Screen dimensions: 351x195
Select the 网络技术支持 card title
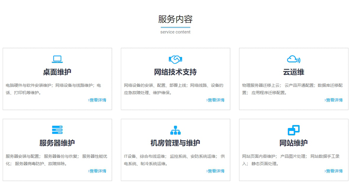175,72
